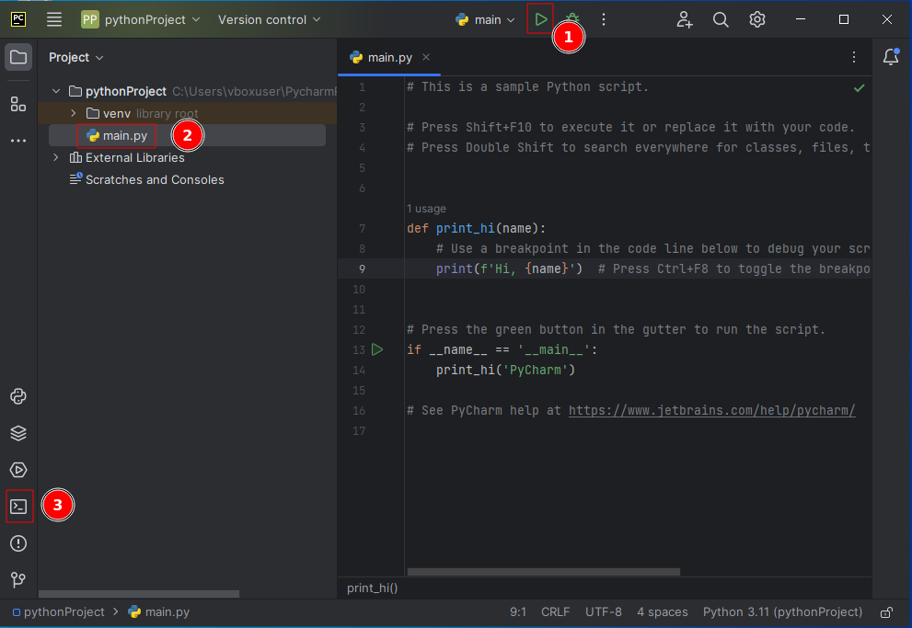The width and height of the screenshot is (912, 628).
Task: Show the Problems tool window
Action: (18, 543)
